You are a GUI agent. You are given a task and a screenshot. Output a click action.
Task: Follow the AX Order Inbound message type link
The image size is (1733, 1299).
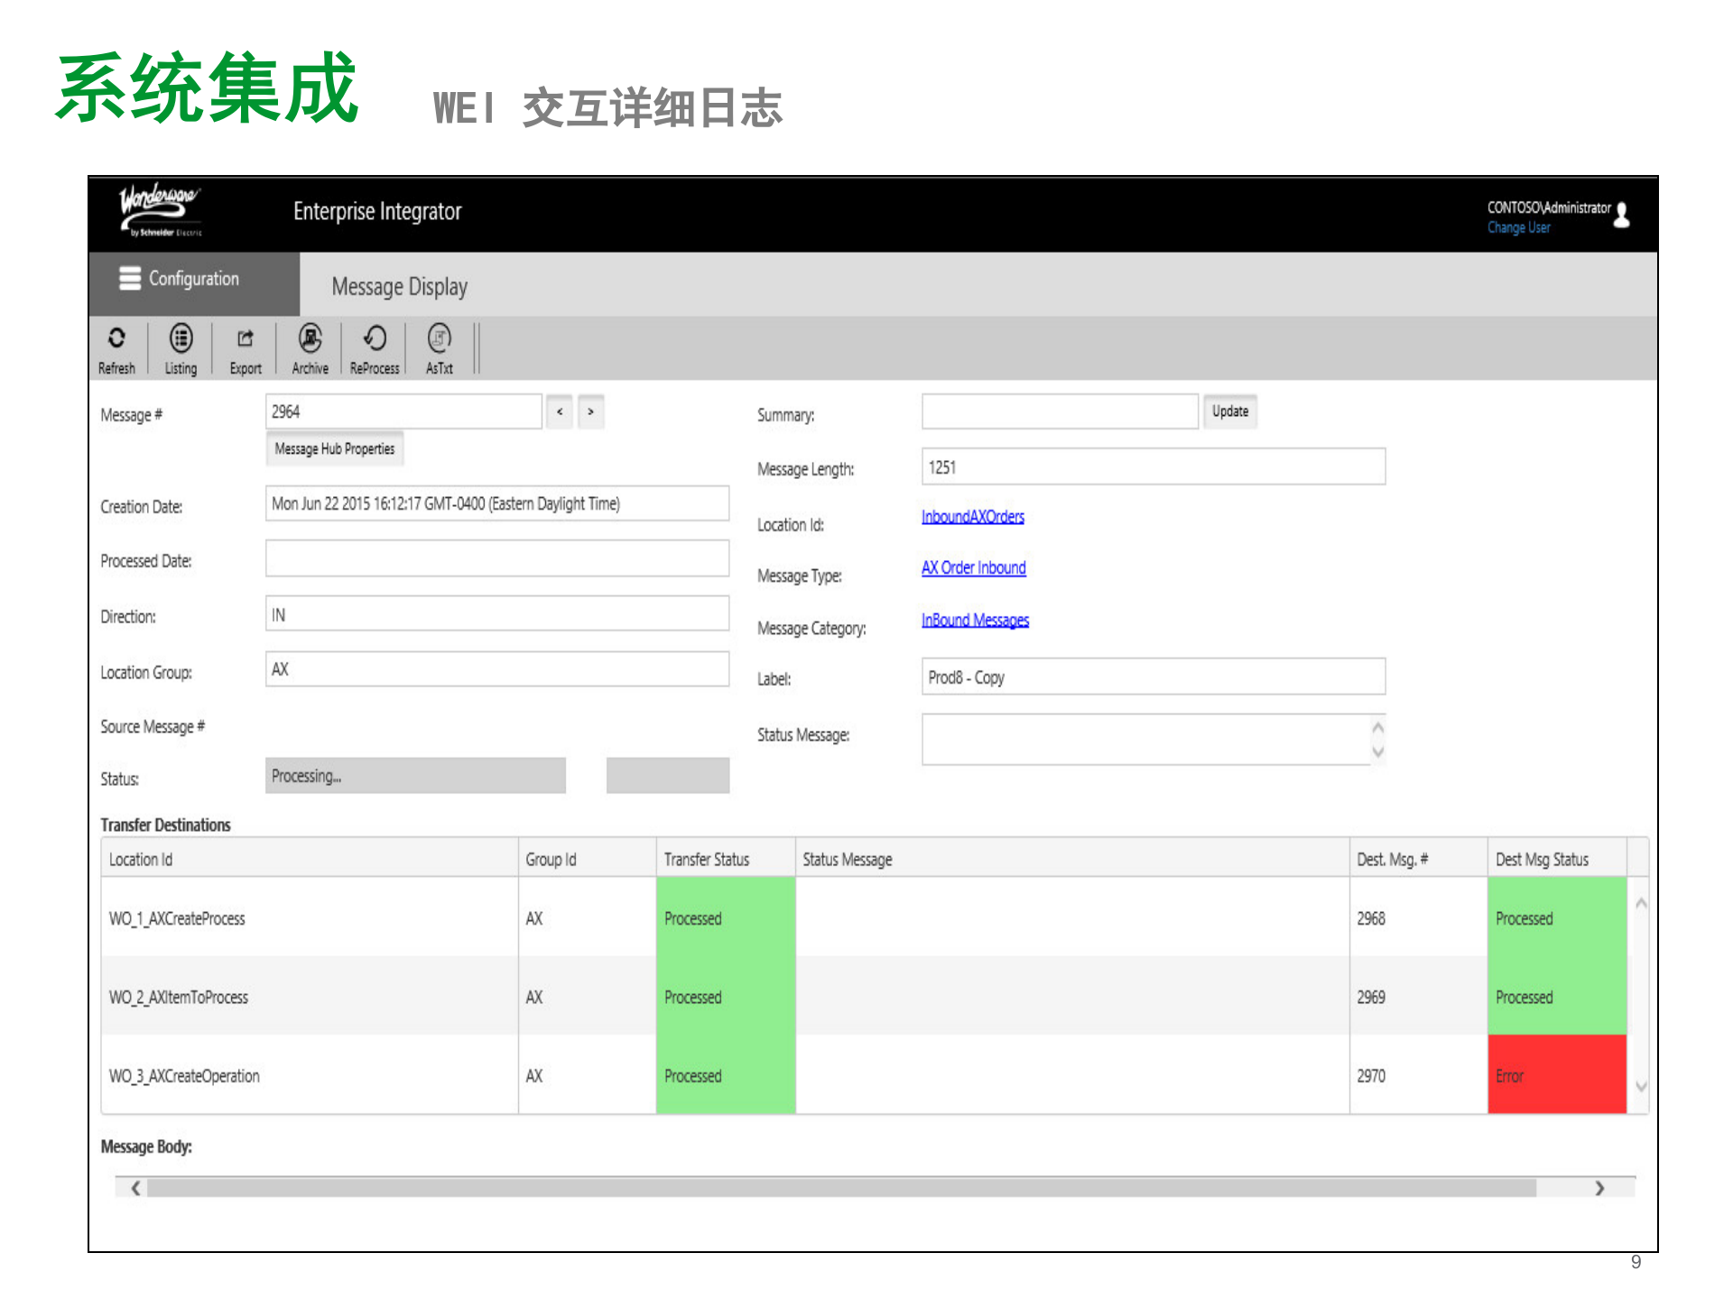973,568
